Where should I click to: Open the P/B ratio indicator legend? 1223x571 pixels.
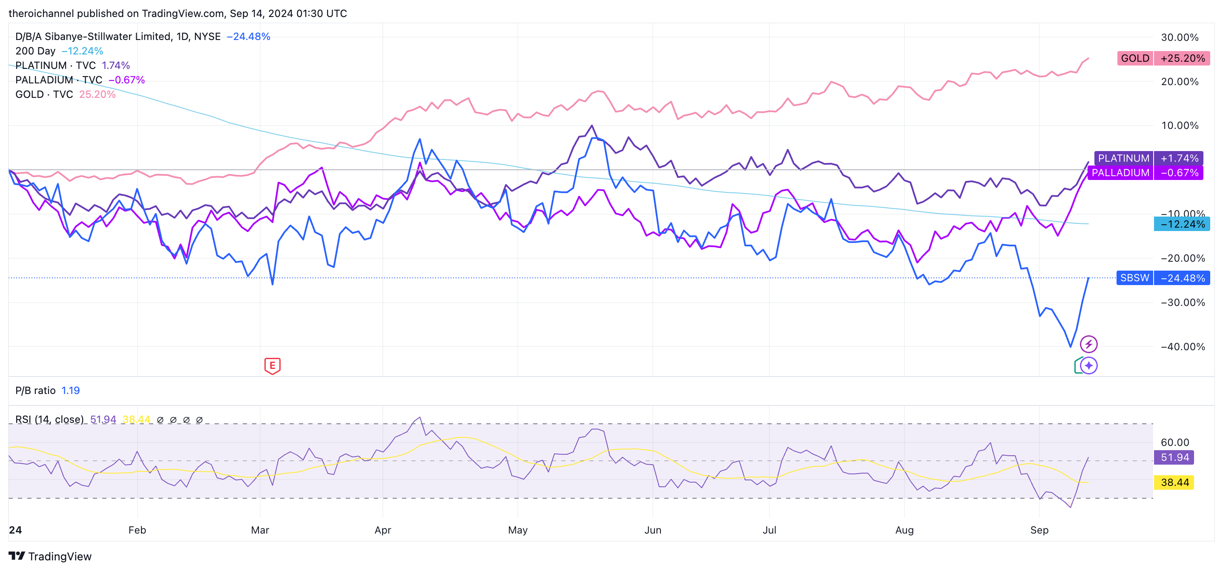[35, 390]
